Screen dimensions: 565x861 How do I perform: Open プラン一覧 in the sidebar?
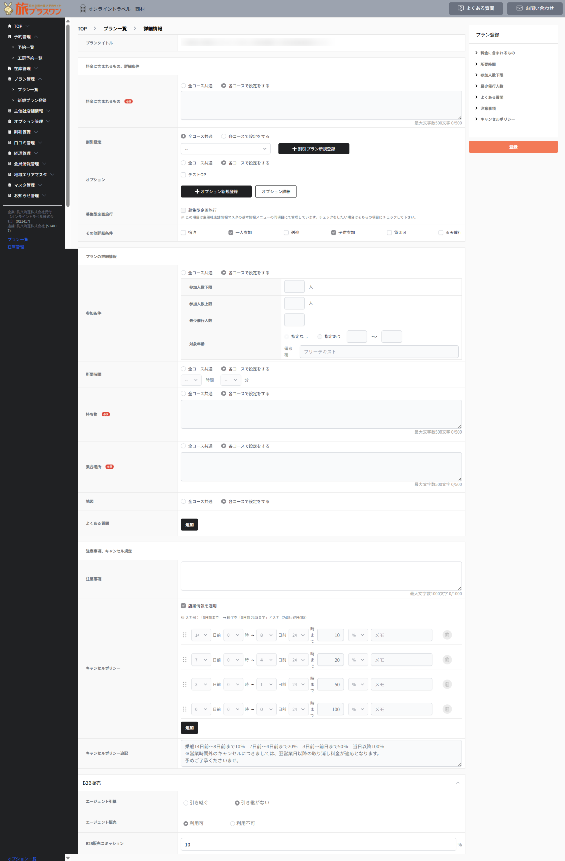click(28, 90)
